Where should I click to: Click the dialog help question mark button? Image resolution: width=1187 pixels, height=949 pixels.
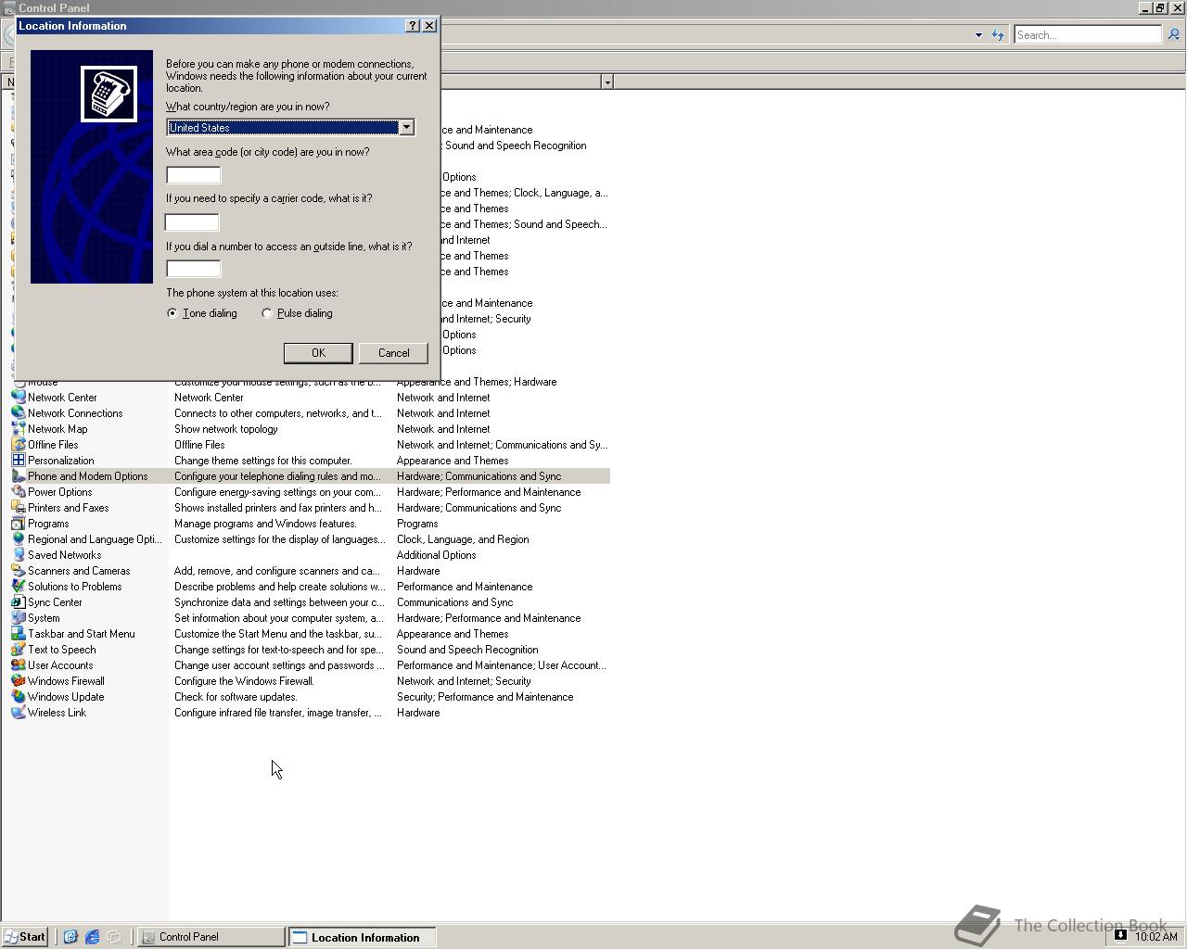pyautogui.click(x=414, y=25)
